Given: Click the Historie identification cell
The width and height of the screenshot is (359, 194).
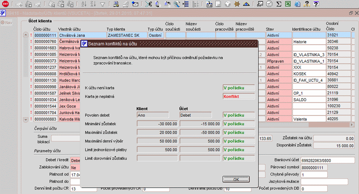Looking at the screenshot, I should (309, 42).
